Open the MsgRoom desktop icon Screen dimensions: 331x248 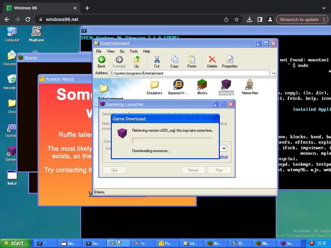36,34
